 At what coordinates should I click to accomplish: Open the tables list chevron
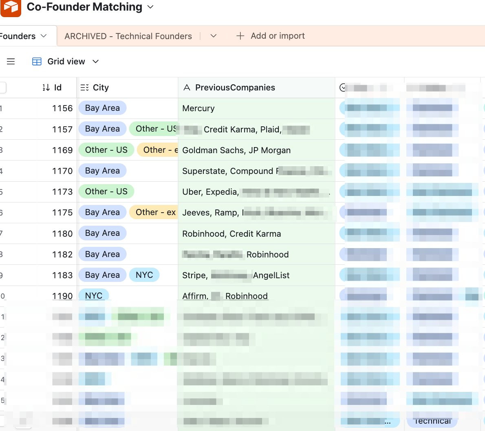(x=214, y=36)
